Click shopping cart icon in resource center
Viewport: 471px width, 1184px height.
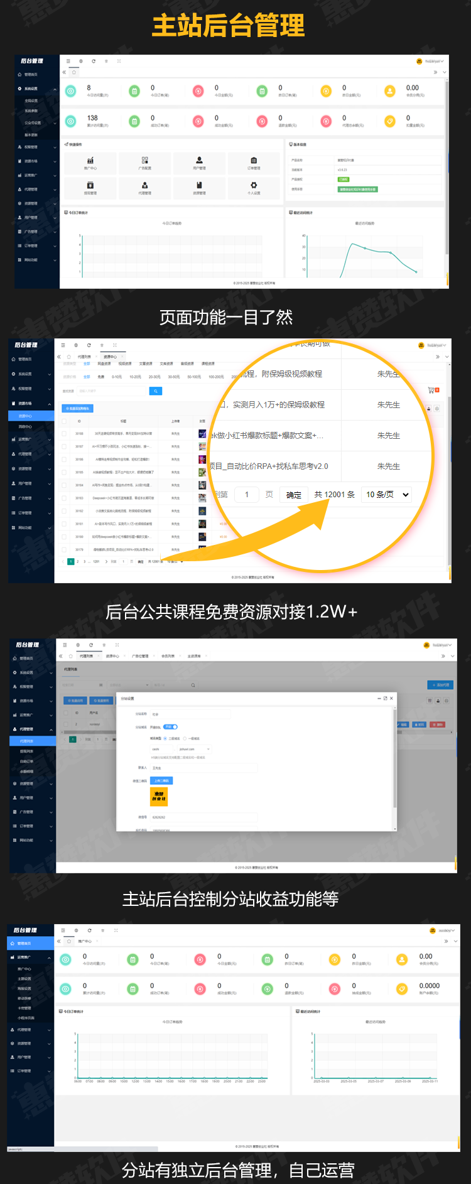point(432,390)
